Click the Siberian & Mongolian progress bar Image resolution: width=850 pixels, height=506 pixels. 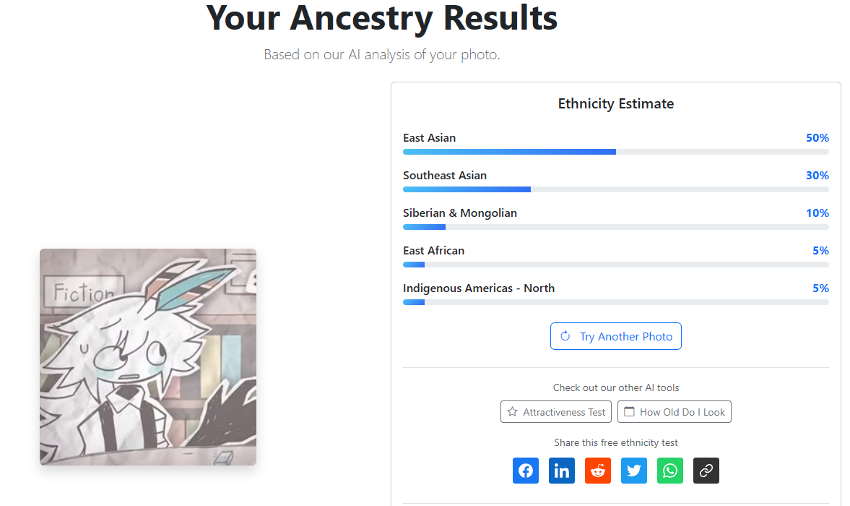coord(615,227)
